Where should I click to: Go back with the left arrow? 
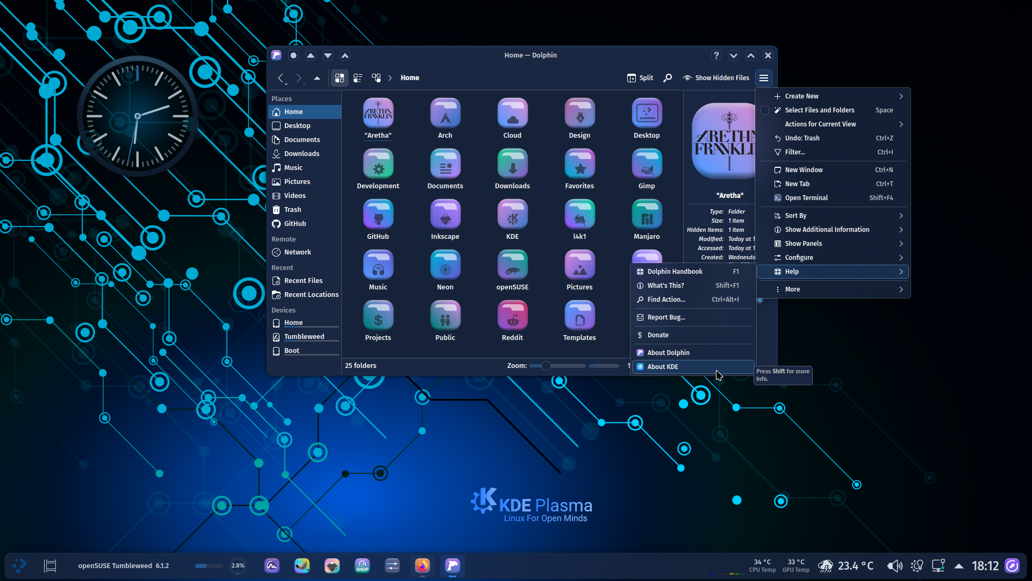pos(281,78)
